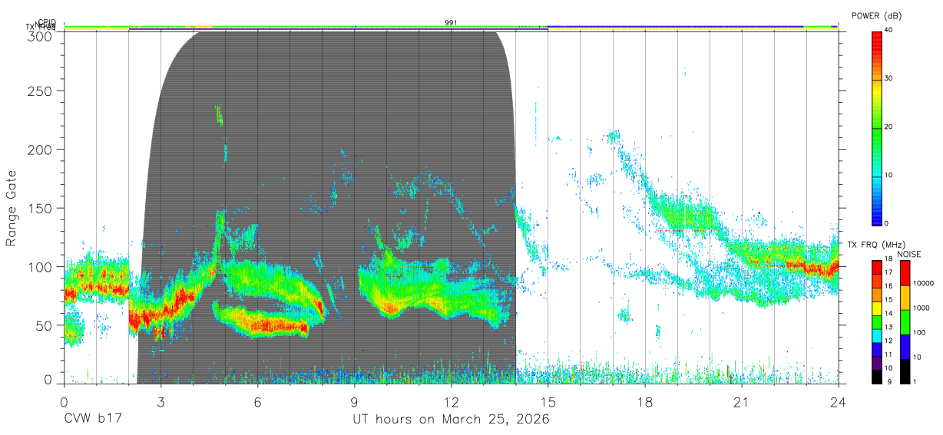Click the "POWER (dB)" colorbar title

pyautogui.click(x=875, y=16)
